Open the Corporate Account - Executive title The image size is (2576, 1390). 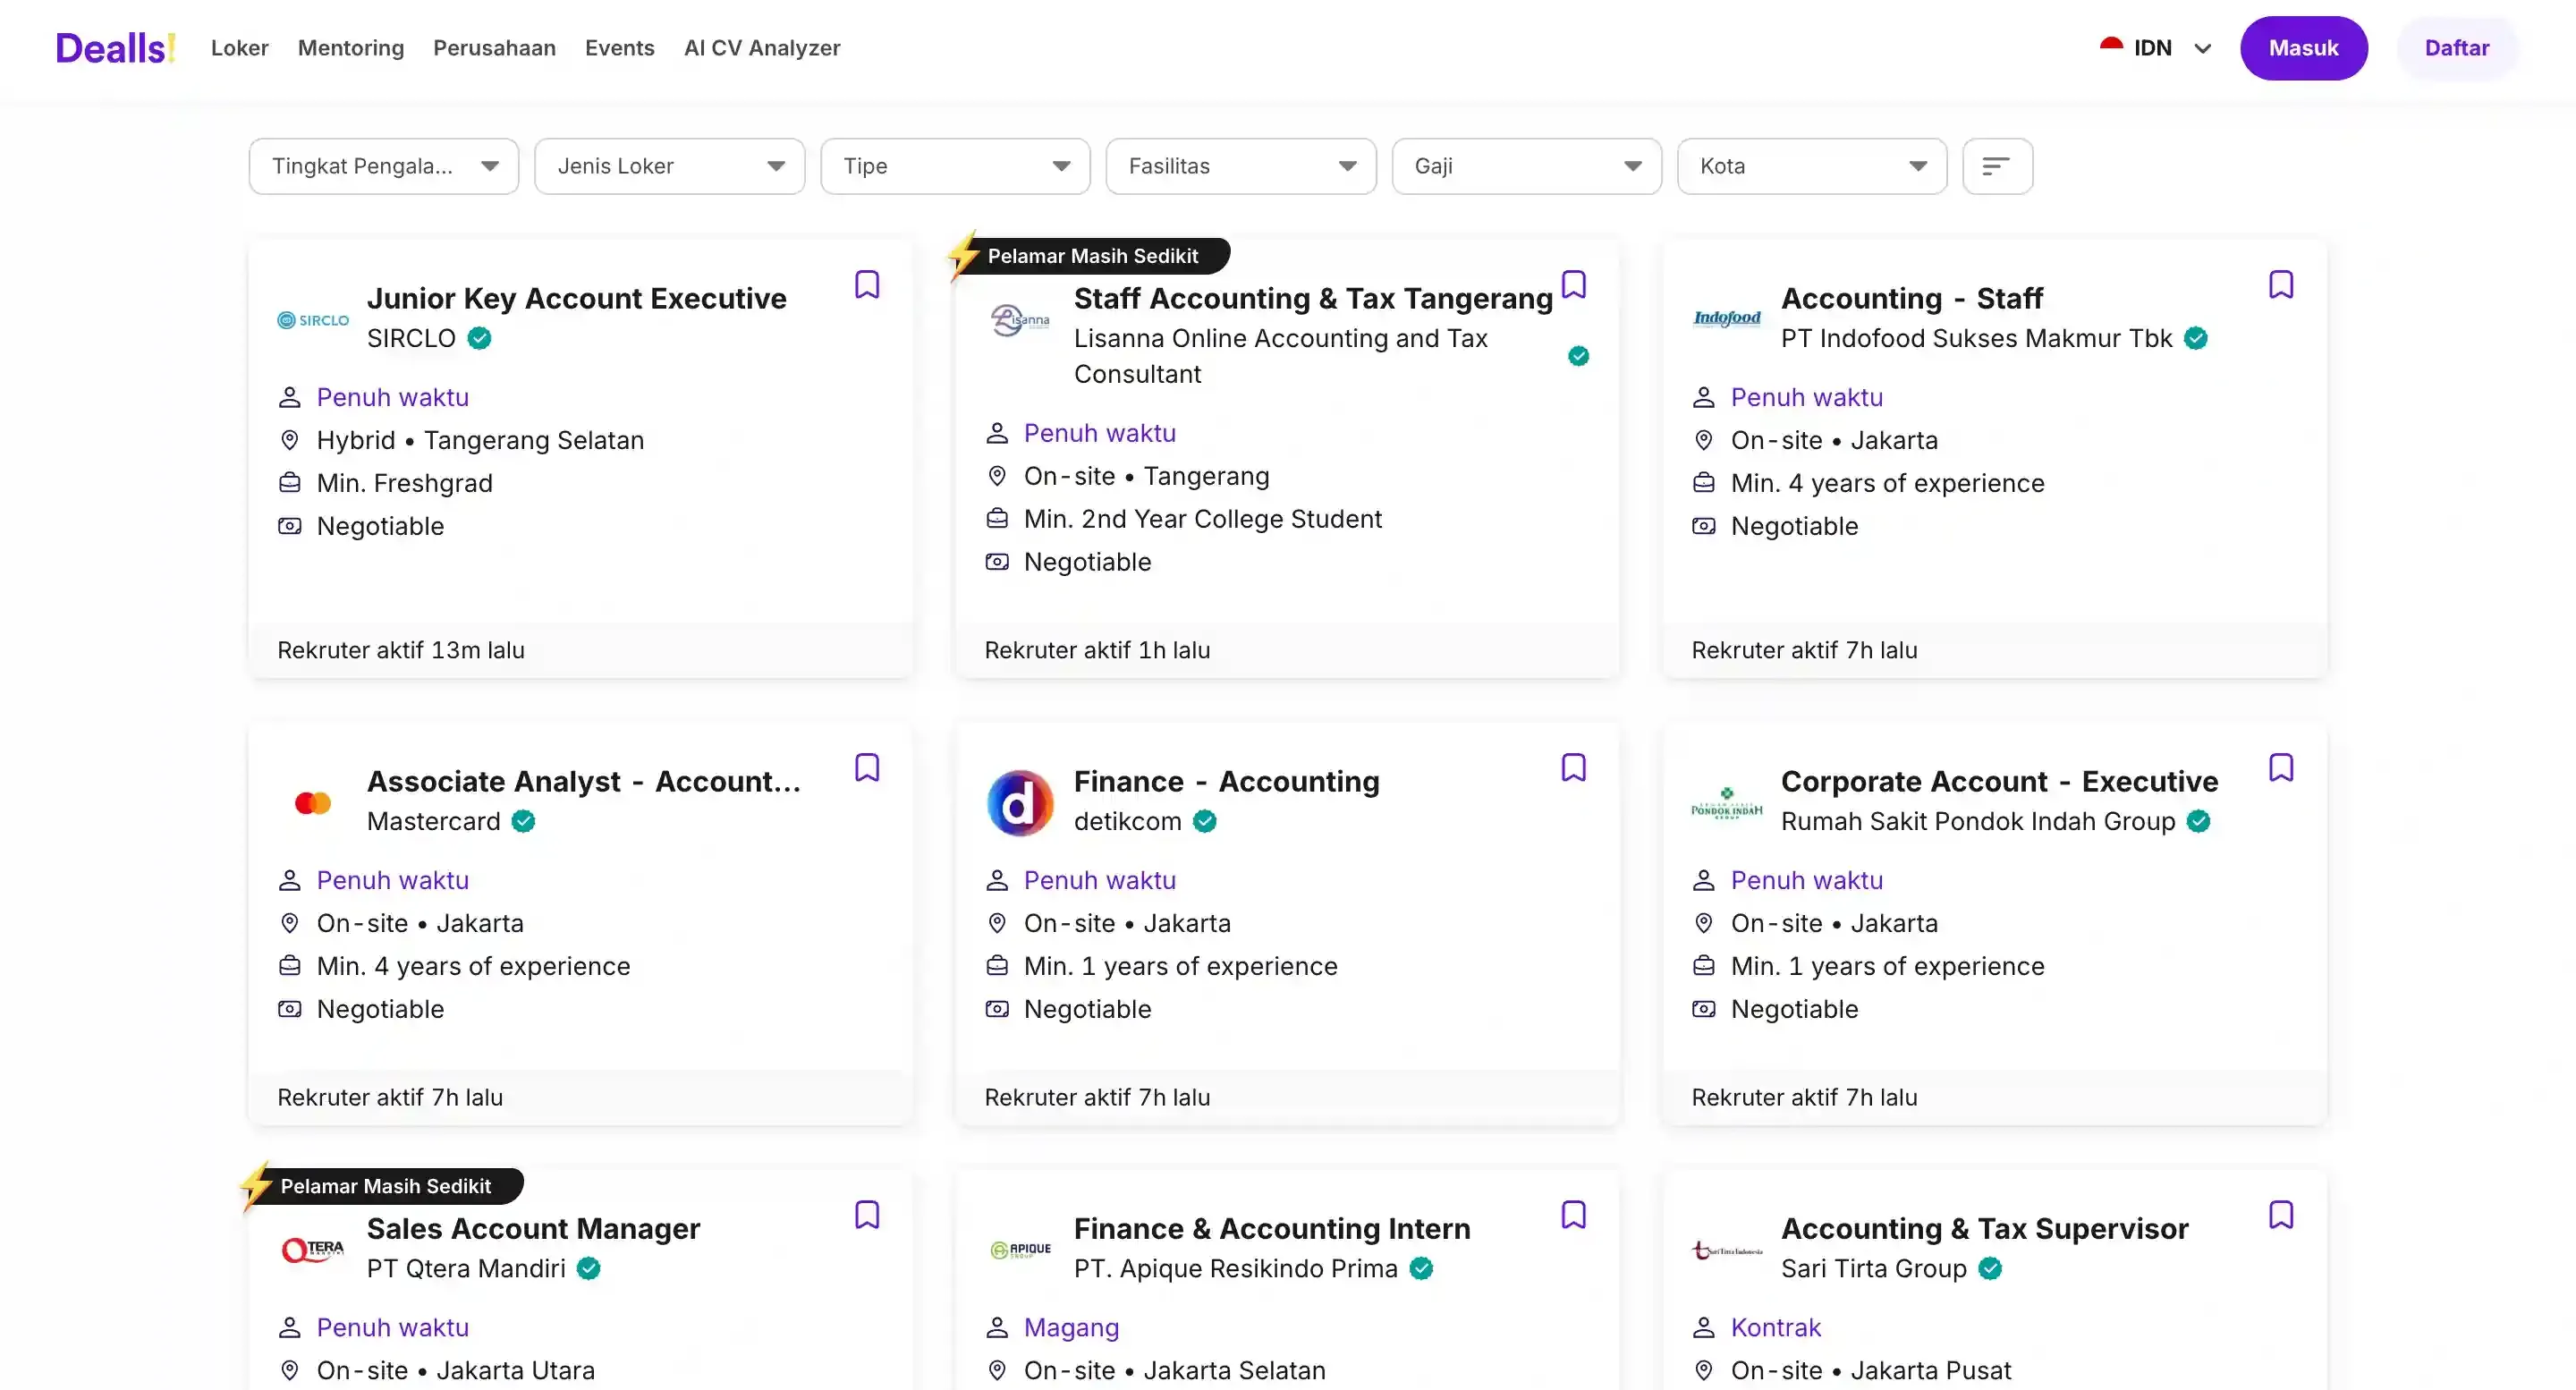(x=2000, y=781)
